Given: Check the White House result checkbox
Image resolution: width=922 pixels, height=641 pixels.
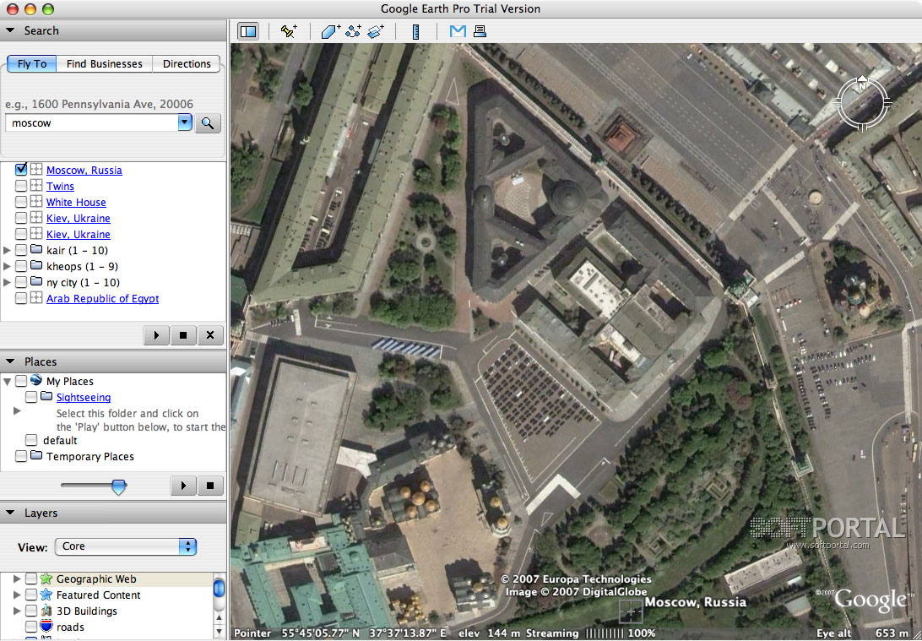Looking at the screenshot, I should (x=21, y=203).
